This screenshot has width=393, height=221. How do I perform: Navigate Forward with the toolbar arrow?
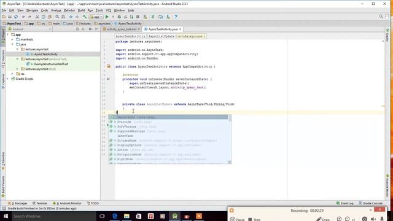tap(77, 17)
